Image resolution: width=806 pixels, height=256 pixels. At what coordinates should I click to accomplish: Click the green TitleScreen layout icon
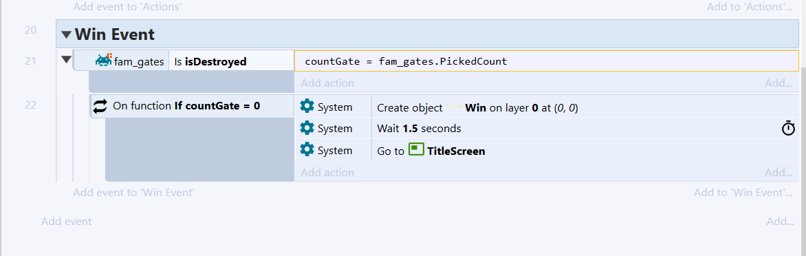pos(416,149)
